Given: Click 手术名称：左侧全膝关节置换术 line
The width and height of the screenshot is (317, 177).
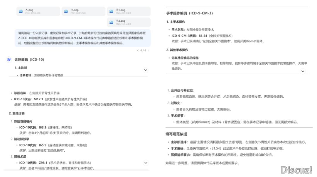Looking at the screenshot, I should click(193, 30).
